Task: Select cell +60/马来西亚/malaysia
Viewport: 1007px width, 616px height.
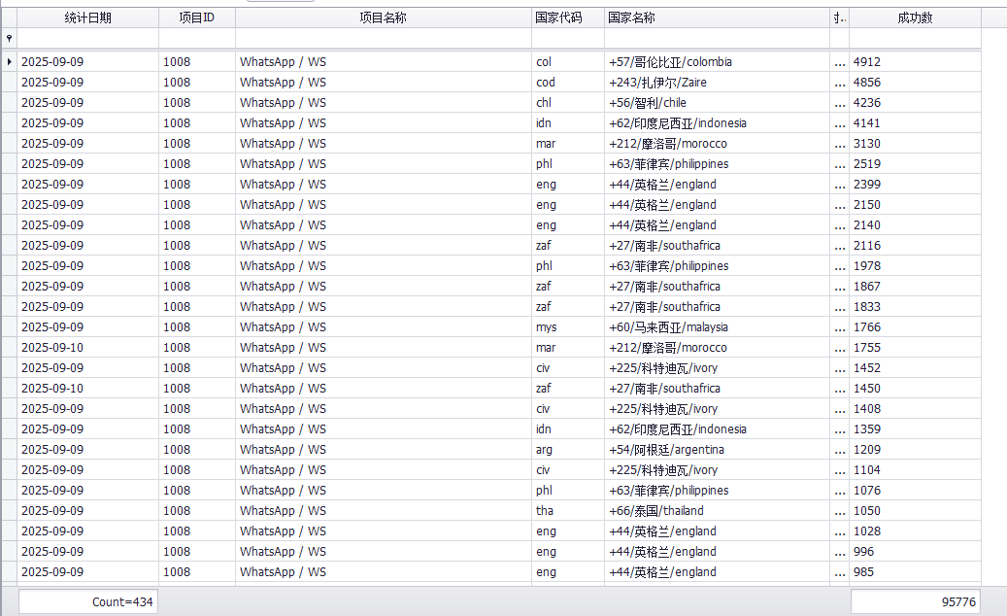Action: coord(717,327)
